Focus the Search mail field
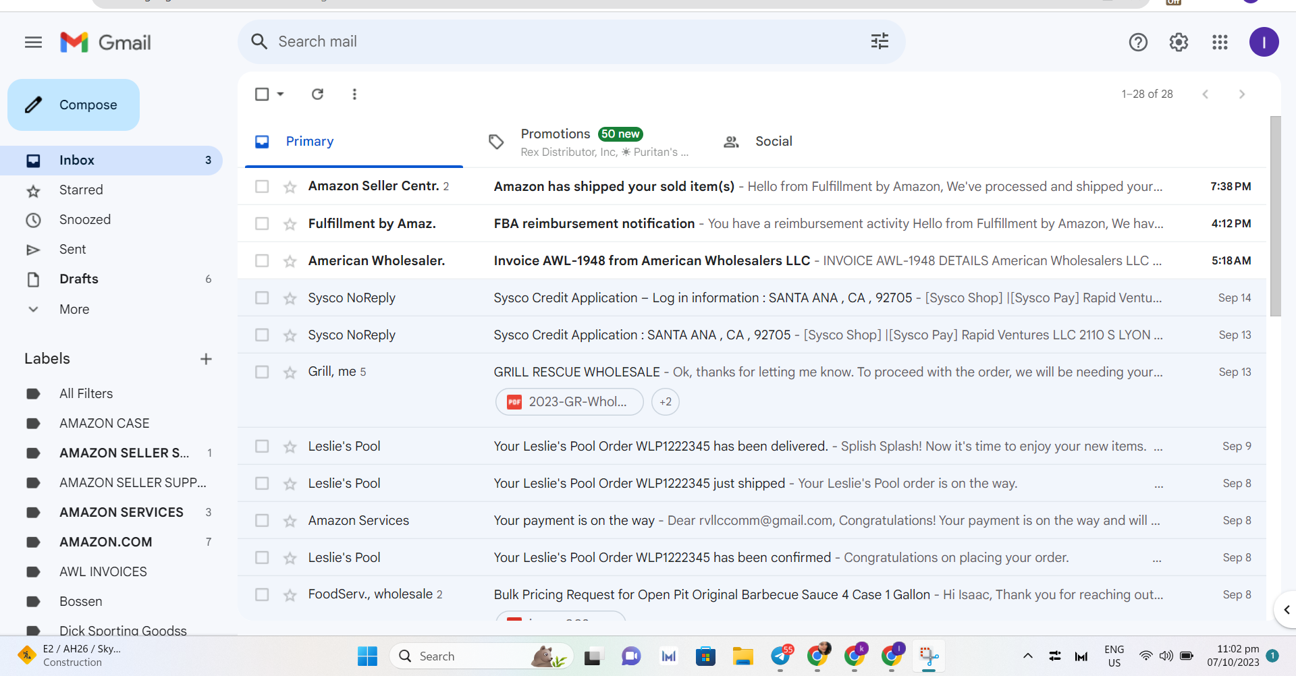 point(571,42)
